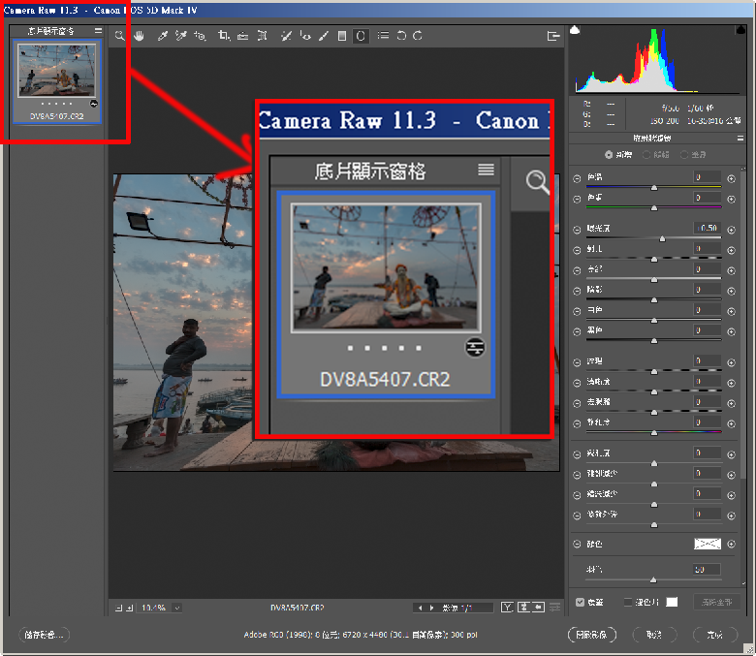
Task: Rotate image 90 degrees counter-clockwise
Action: (x=401, y=36)
